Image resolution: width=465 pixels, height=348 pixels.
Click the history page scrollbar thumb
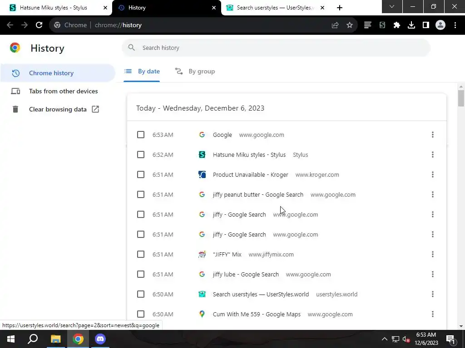[461, 98]
